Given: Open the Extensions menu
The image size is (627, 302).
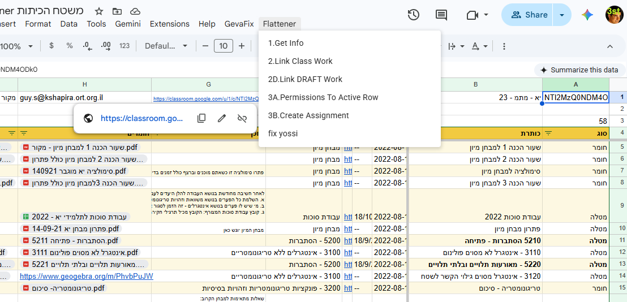Looking at the screenshot, I should click(x=170, y=24).
